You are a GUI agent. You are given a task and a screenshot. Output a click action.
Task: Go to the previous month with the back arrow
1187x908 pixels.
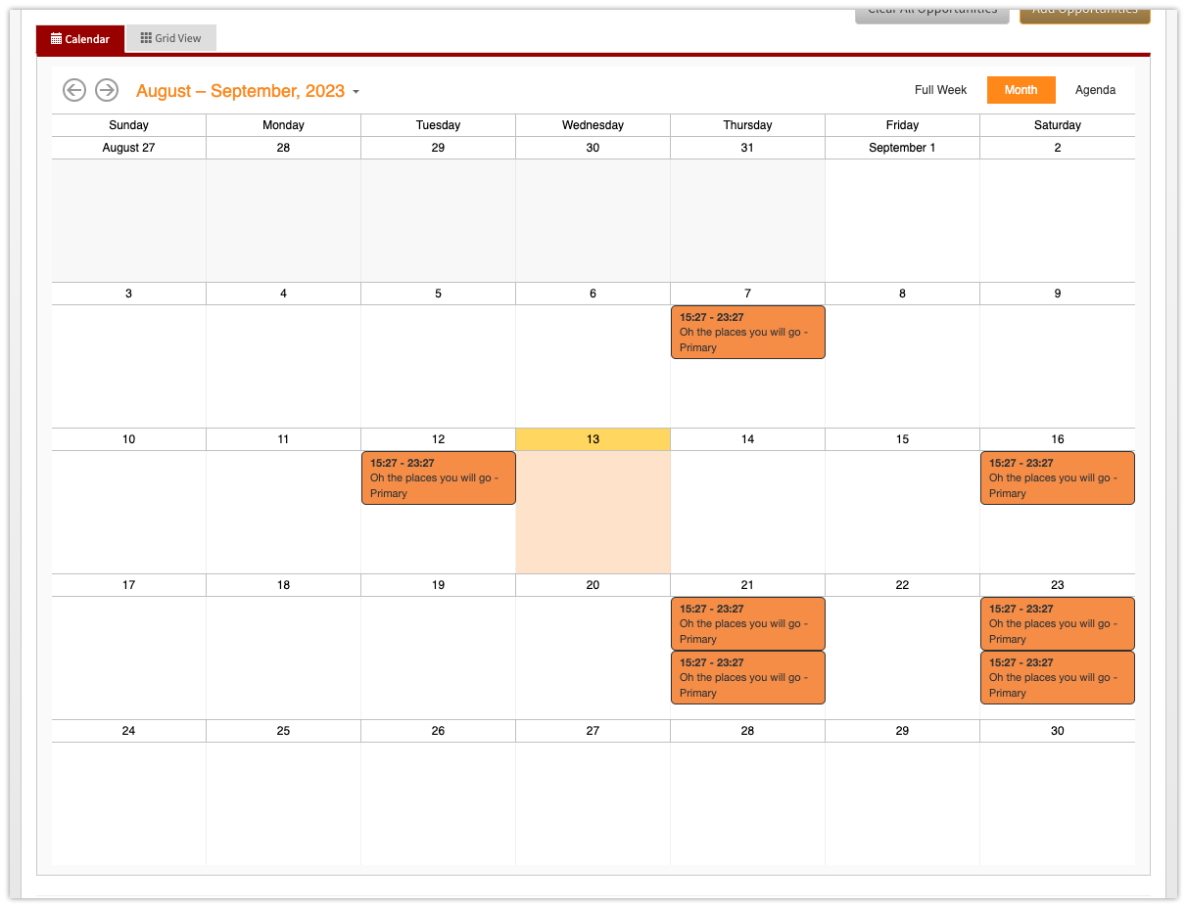coord(74,90)
